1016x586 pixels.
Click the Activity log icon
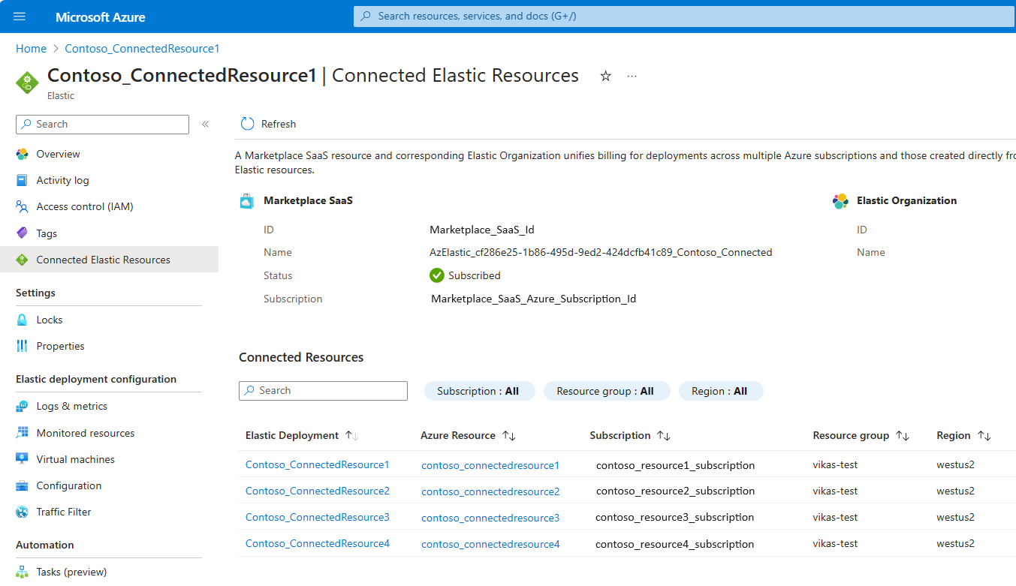coord(22,180)
